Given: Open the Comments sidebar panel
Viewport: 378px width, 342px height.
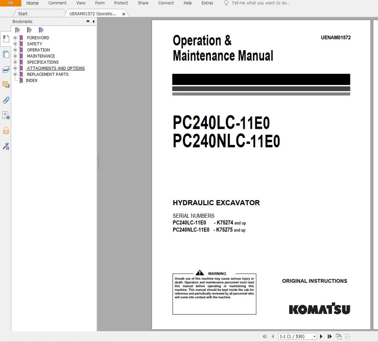Looking at the screenshot, I should pos(6,85).
